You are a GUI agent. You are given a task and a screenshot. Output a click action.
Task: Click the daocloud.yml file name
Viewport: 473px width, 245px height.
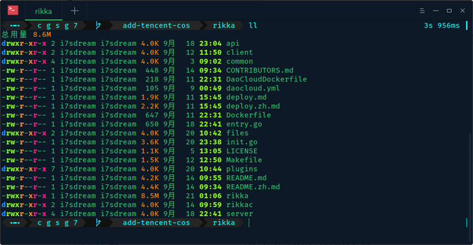(x=253, y=88)
